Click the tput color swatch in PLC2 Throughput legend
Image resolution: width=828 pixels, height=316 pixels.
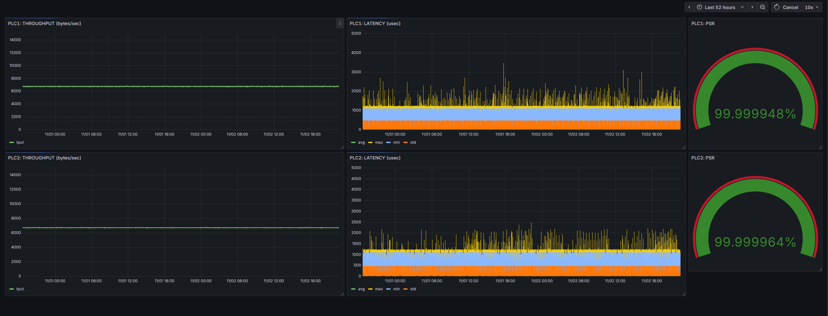click(x=12, y=289)
